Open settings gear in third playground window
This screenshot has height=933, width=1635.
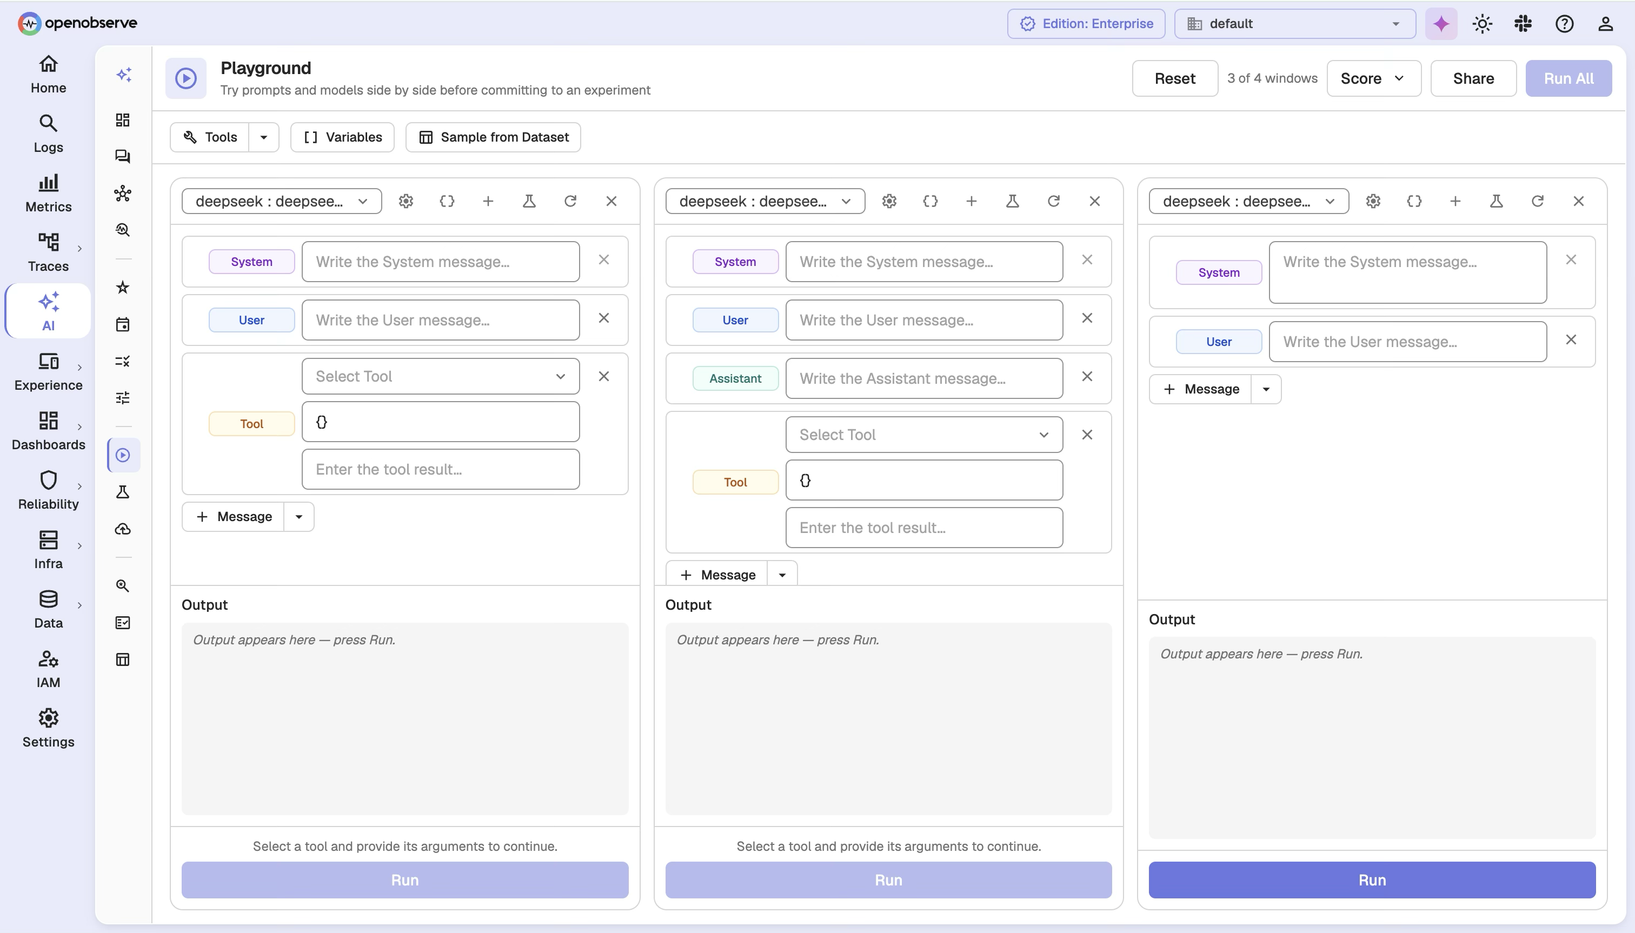tap(1373, 201)
